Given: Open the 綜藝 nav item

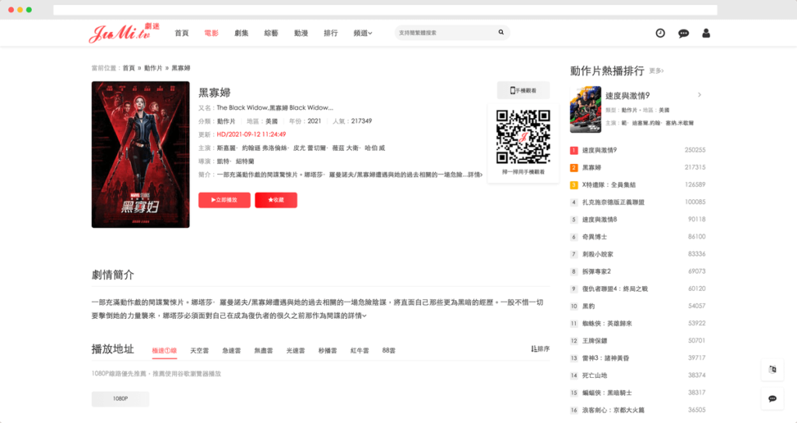Looking at the screenshot, I should [271, 33].
